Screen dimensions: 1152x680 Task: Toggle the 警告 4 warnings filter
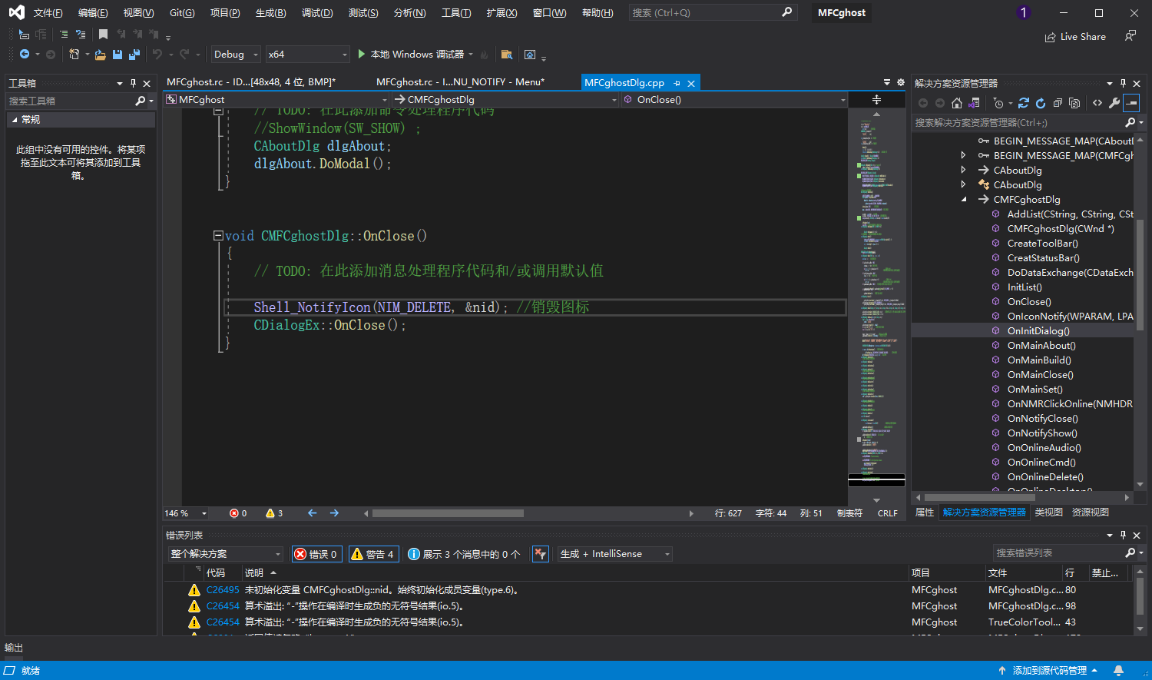[x=372, y=554]
